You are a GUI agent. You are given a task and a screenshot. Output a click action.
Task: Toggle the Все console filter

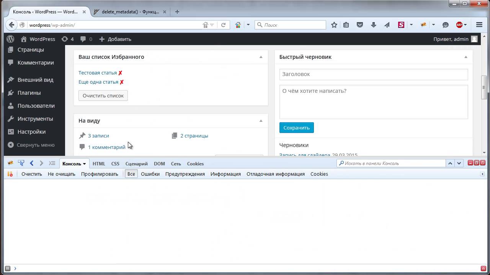(x=131, y=174)
